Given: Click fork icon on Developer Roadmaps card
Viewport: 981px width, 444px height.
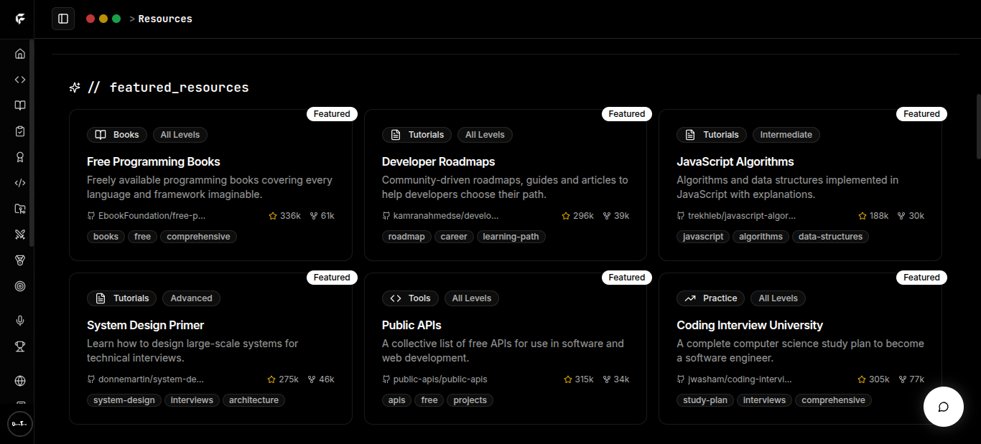Looking at the screenshot, I should point(607,216).
